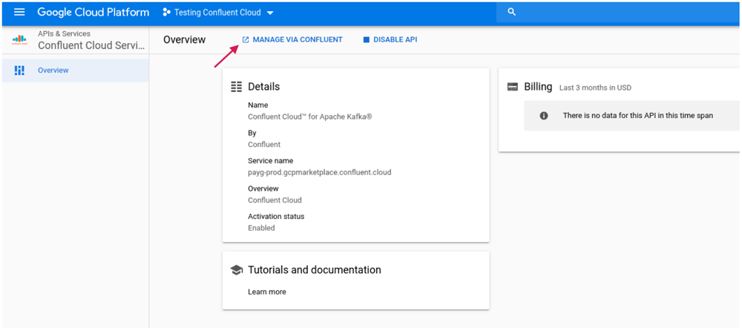The image size is (742, 331).
Task: Click the Activation status label
Action: click(276, 217)
